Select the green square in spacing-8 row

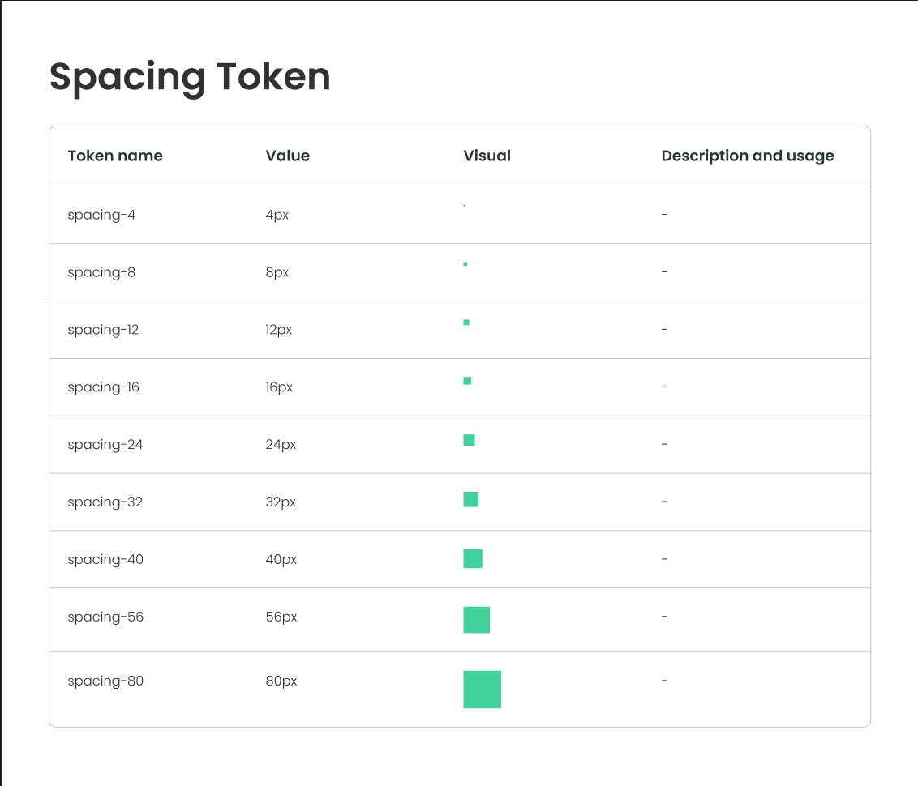point(465,263)
